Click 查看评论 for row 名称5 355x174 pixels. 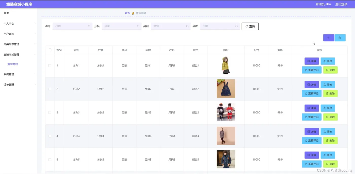312,164
